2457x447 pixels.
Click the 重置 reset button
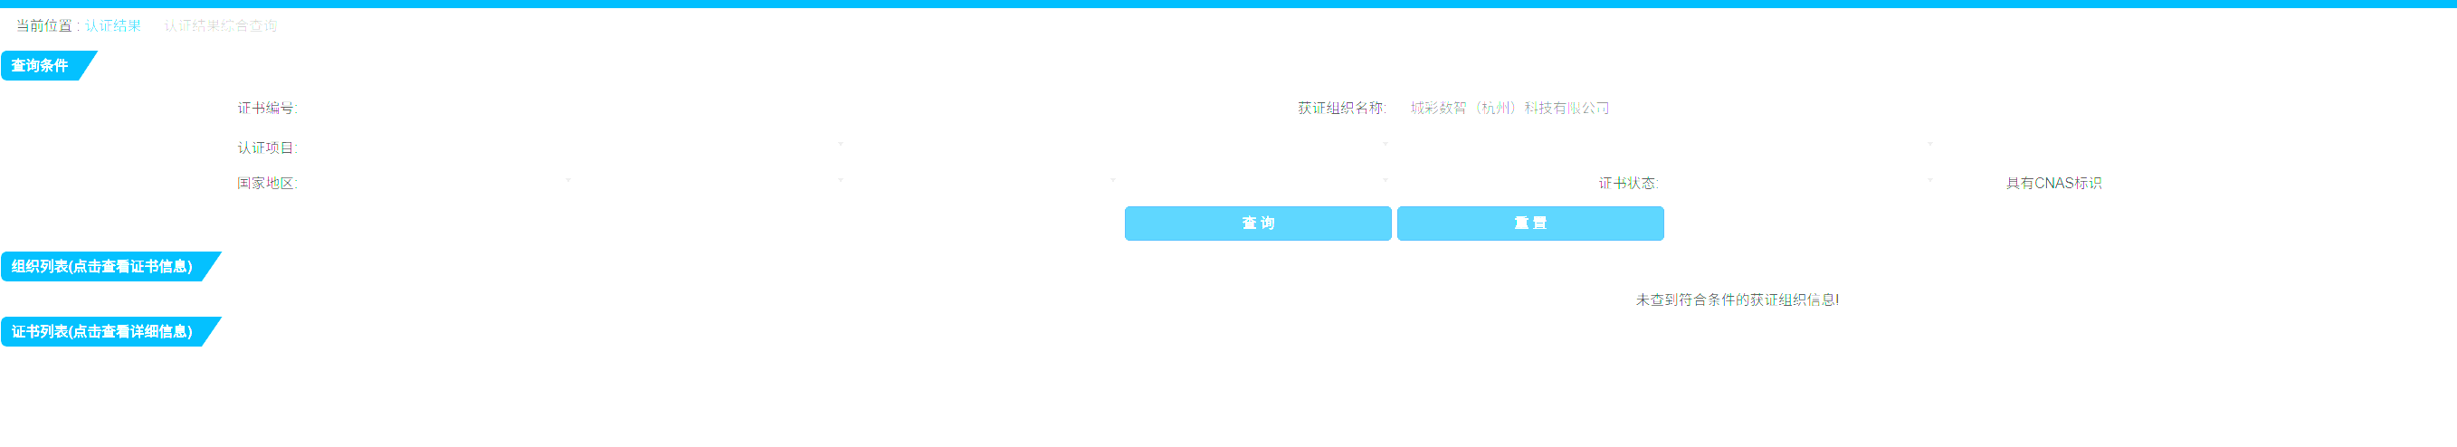pyautogui.click(x=1530, y=224)
